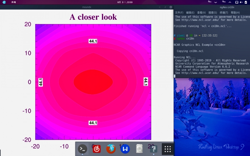Click the date and time clock
This screenshot has height=156, width=250.
[x=125, y=2]
